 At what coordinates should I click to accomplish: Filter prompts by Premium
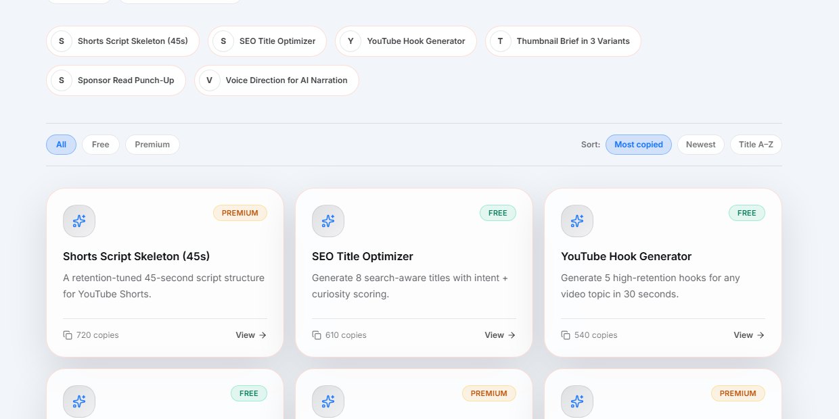click(x=152, y=145)
